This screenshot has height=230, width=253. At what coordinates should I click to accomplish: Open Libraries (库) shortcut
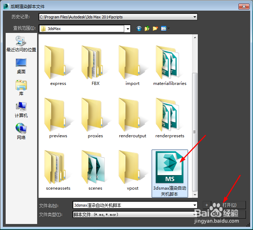(x=21, y=88)
